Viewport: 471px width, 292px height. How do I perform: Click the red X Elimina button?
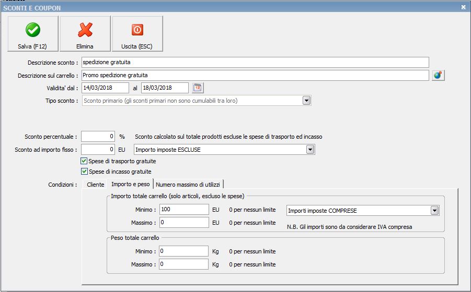point(85,34)
